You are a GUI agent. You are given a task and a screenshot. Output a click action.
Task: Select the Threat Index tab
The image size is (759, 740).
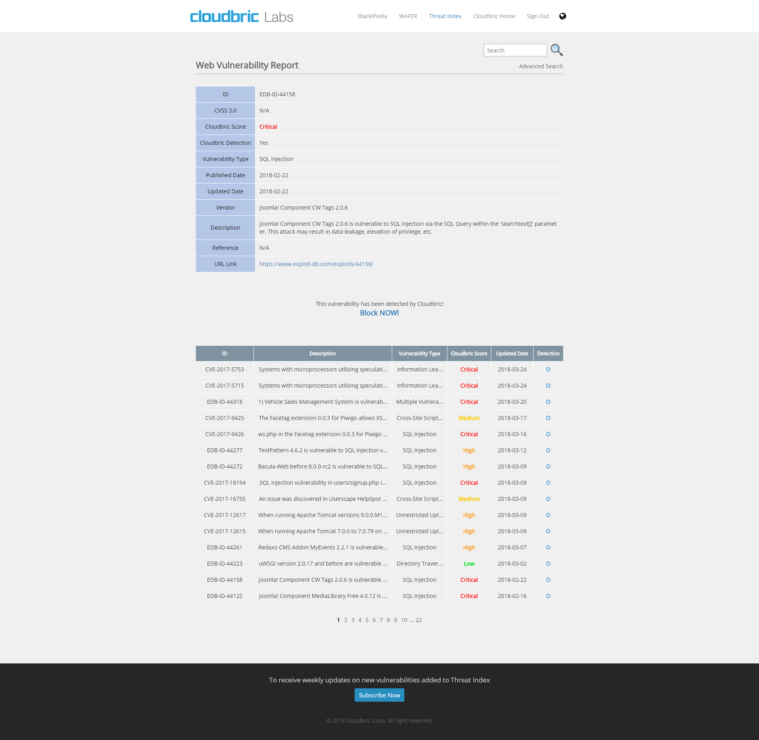tap(444, 15)
